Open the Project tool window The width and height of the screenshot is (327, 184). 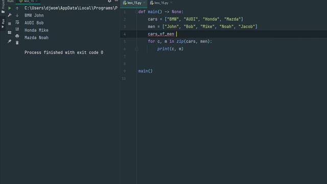3,7
